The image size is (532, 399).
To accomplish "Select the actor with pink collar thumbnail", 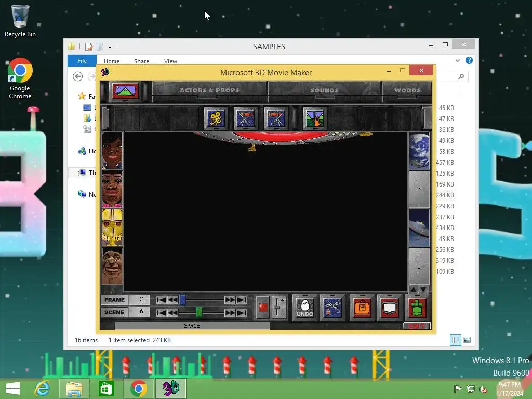I will 112,189.
